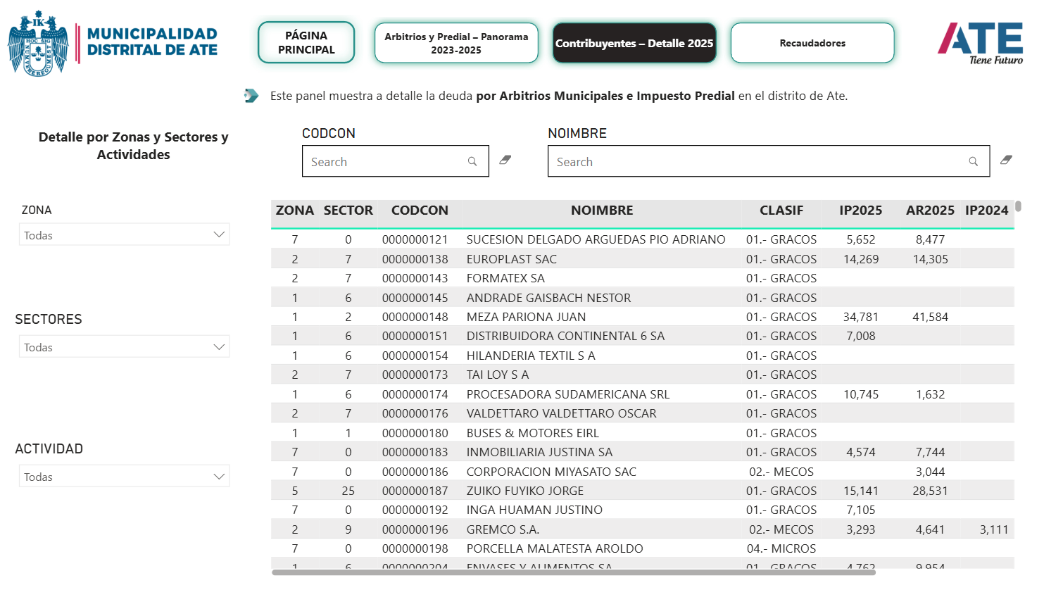Click the AR2025 value 41,584

click(x=930, y=317)
